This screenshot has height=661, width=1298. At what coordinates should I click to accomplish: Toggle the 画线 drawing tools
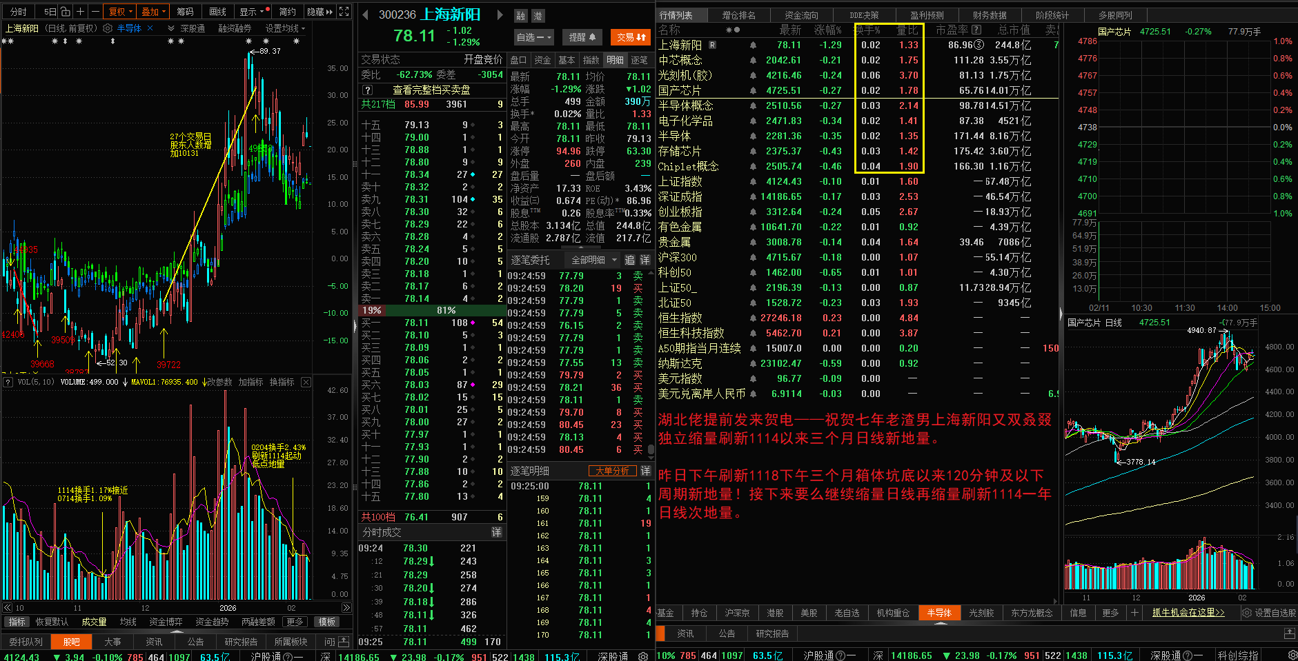(x=218, y=11)
